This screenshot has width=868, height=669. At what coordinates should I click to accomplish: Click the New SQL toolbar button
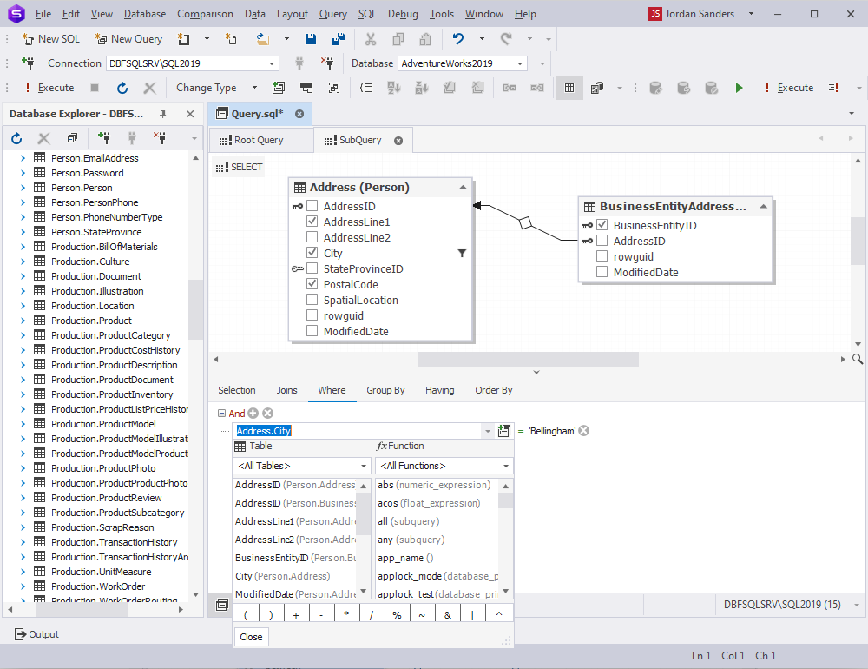[50, 39]
